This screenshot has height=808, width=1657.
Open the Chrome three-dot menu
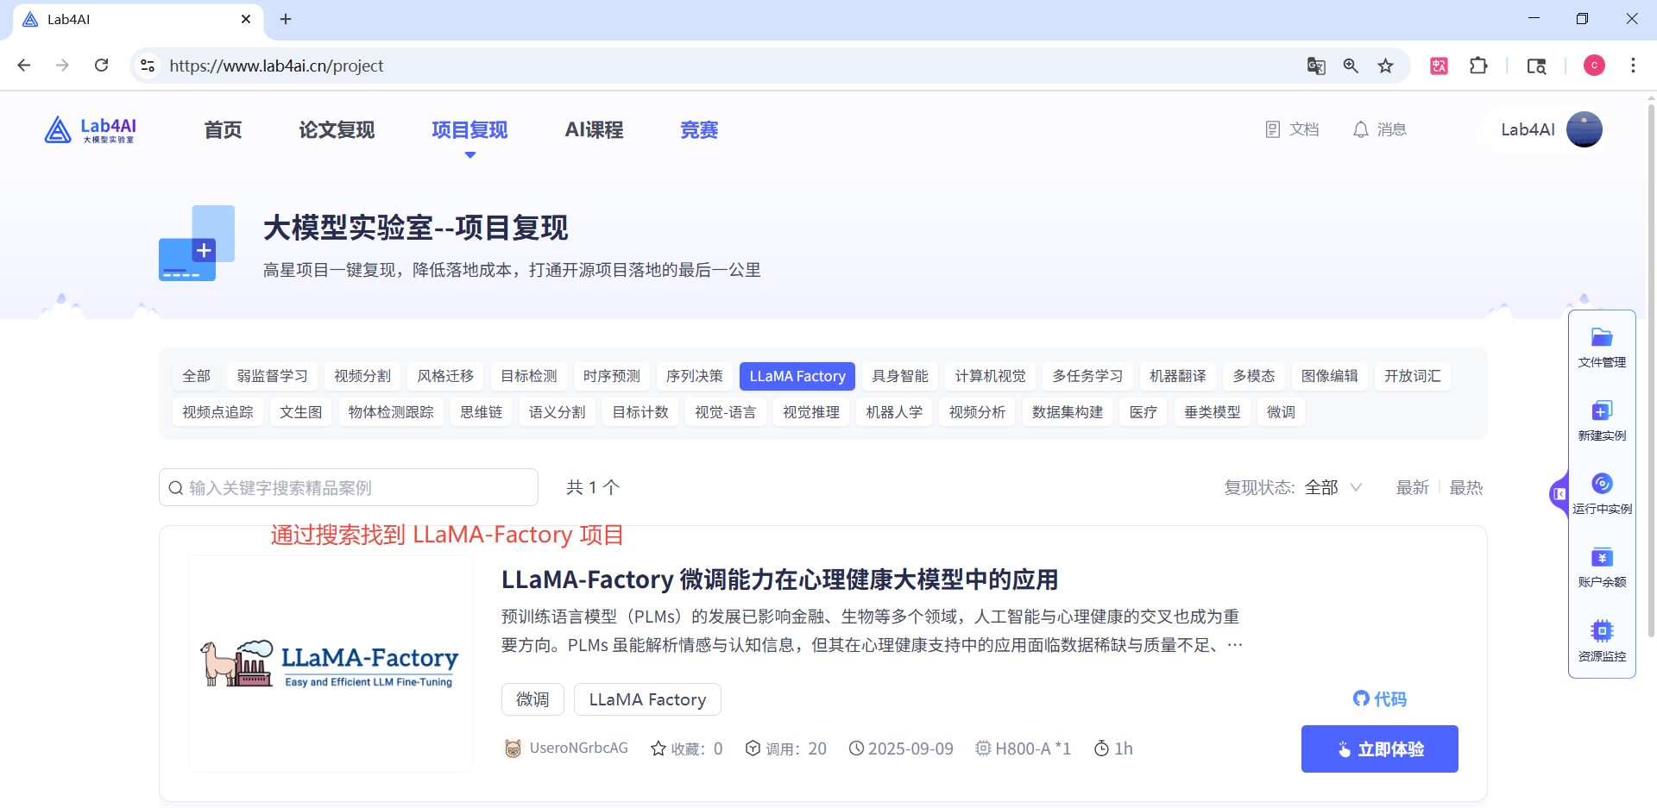[x=1633, y=65]
